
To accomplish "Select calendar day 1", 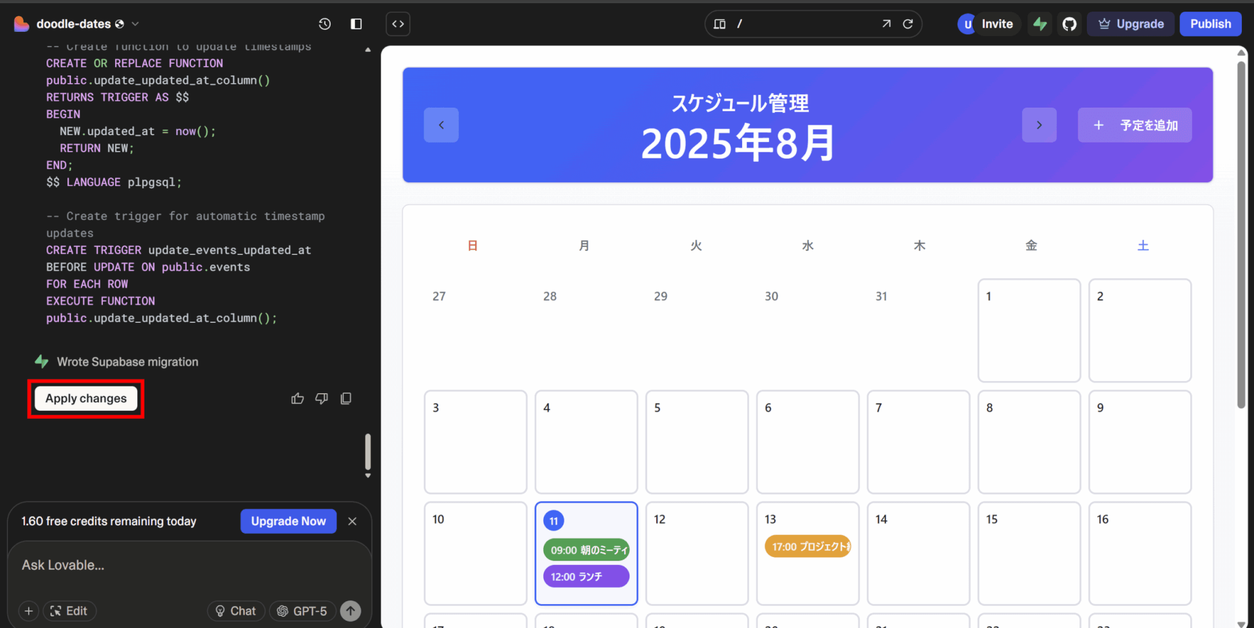I will 1029,331.
